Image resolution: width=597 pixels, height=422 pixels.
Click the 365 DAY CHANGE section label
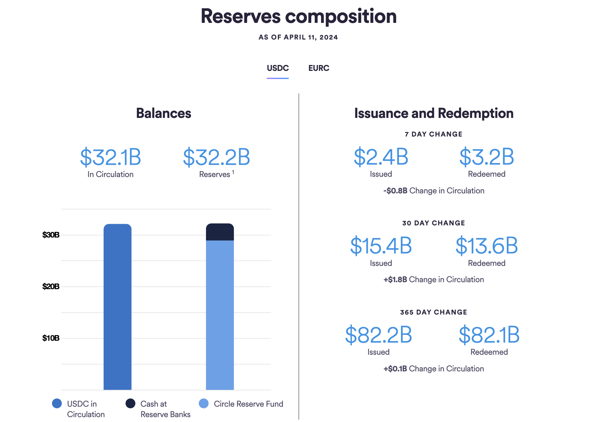[x=434, y=312]
